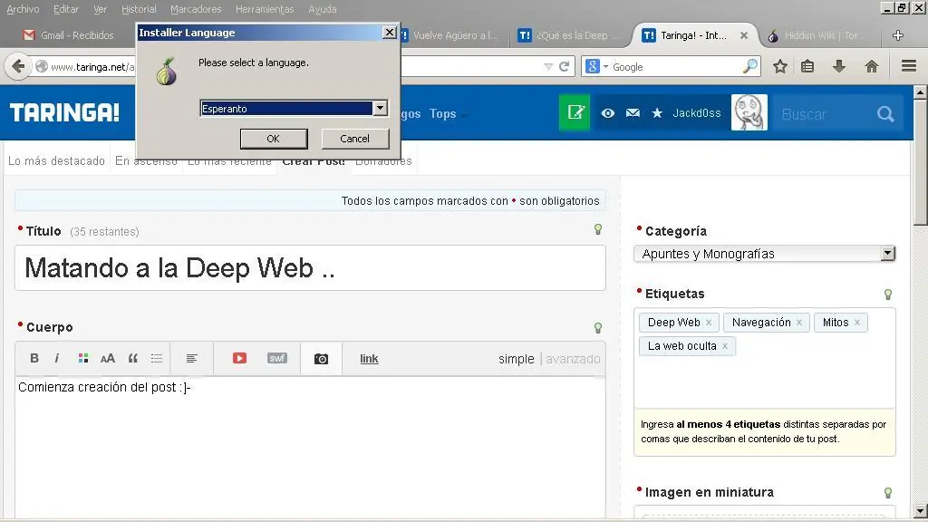The image size is (928, 522).
Task: Show bookmarks list icon
Action: [x=807, y=66]
